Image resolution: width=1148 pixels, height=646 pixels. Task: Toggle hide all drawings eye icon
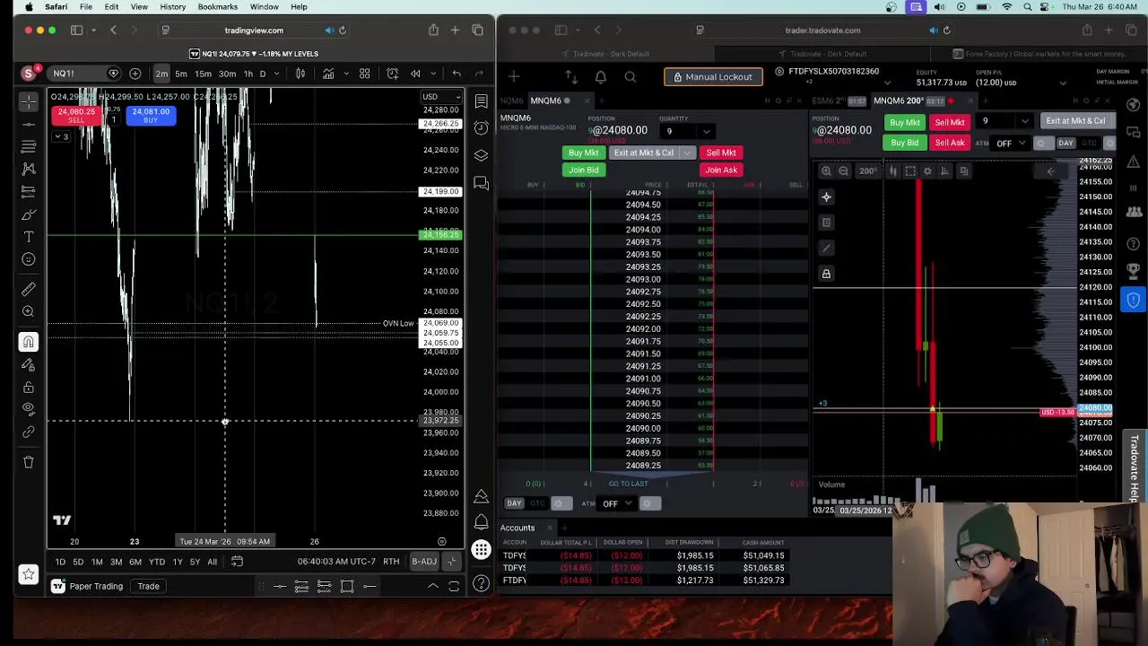click(x=29, y=409)
